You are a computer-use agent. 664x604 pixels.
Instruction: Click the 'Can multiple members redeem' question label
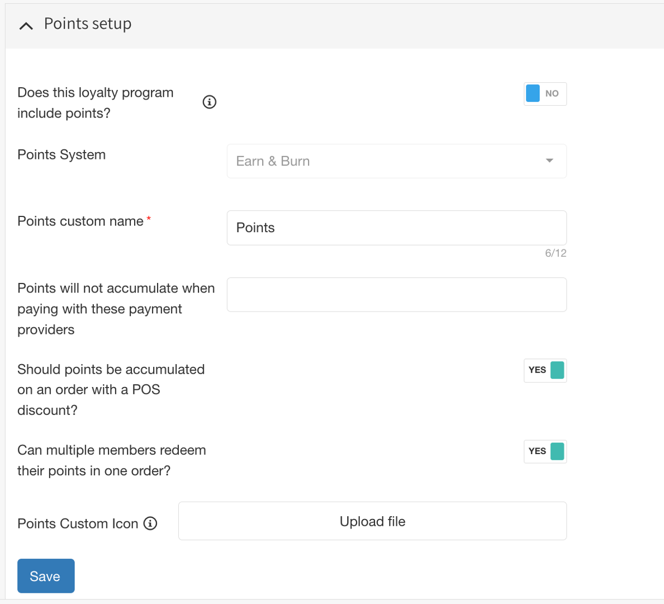(x=111, y=460)
